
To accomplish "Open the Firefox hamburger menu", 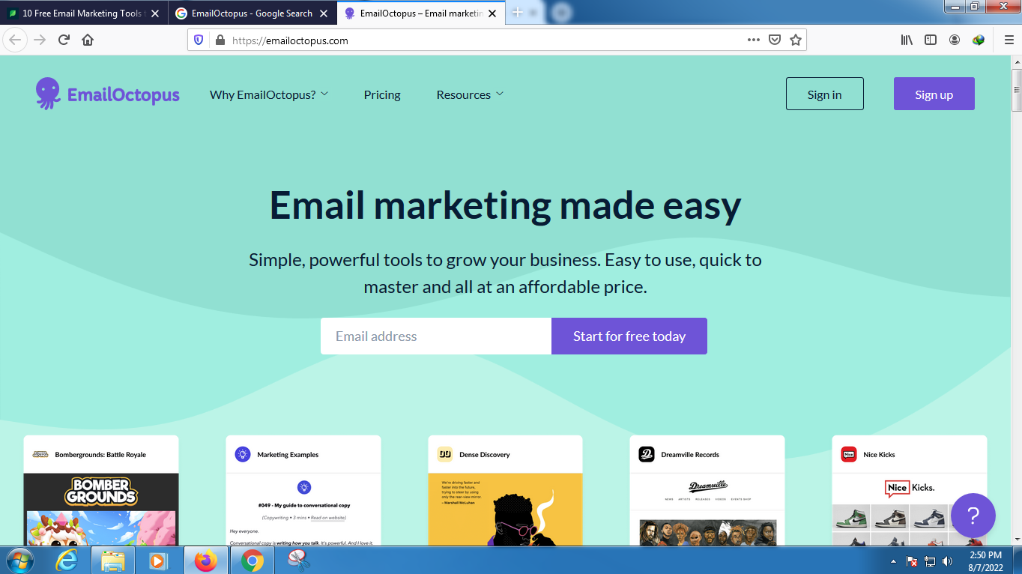I will tap(1009, 40).
